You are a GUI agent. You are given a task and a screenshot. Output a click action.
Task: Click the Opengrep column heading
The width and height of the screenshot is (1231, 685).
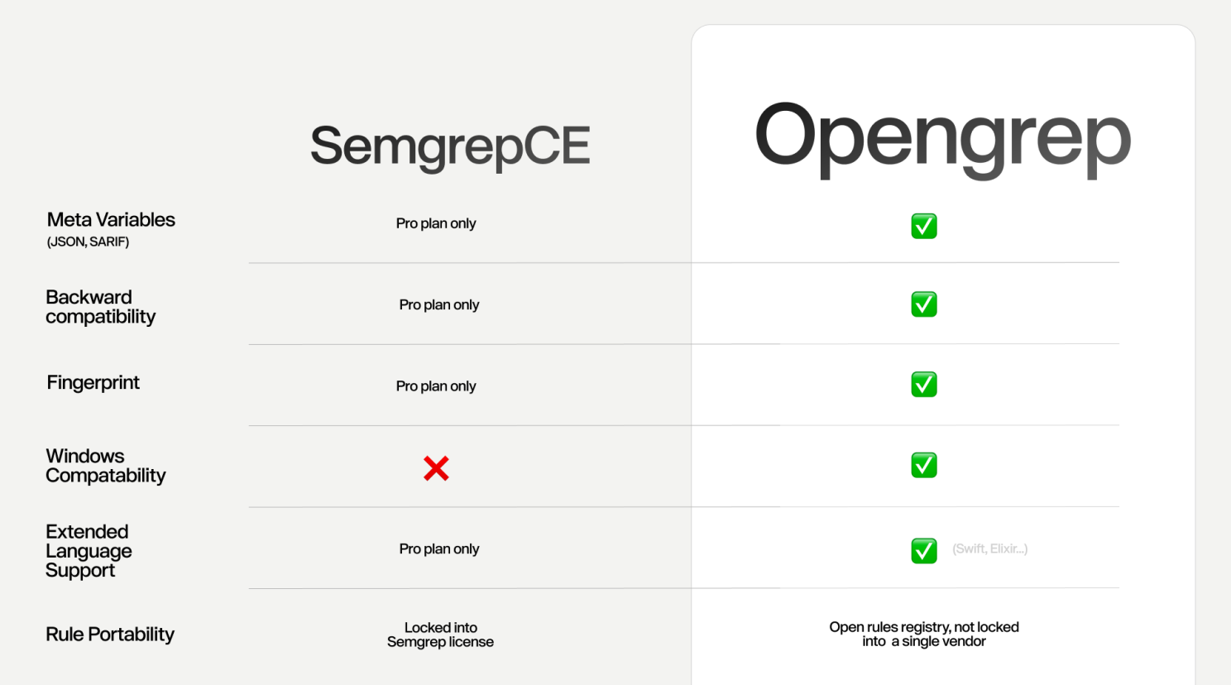942,139
